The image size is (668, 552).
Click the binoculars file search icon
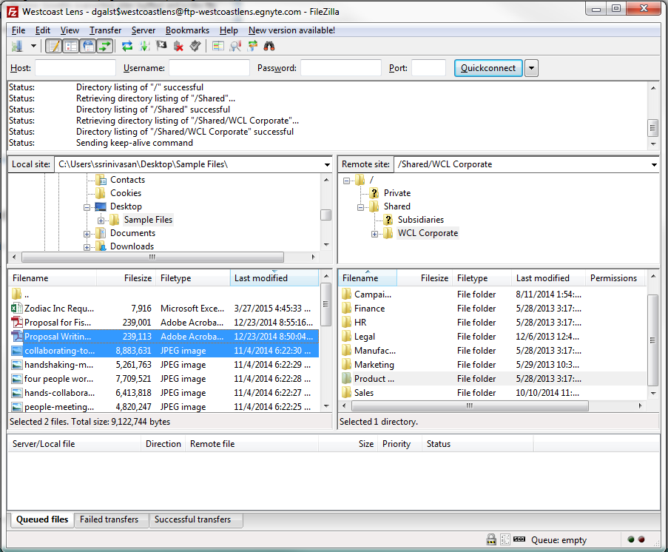click(x=269, y=46)
